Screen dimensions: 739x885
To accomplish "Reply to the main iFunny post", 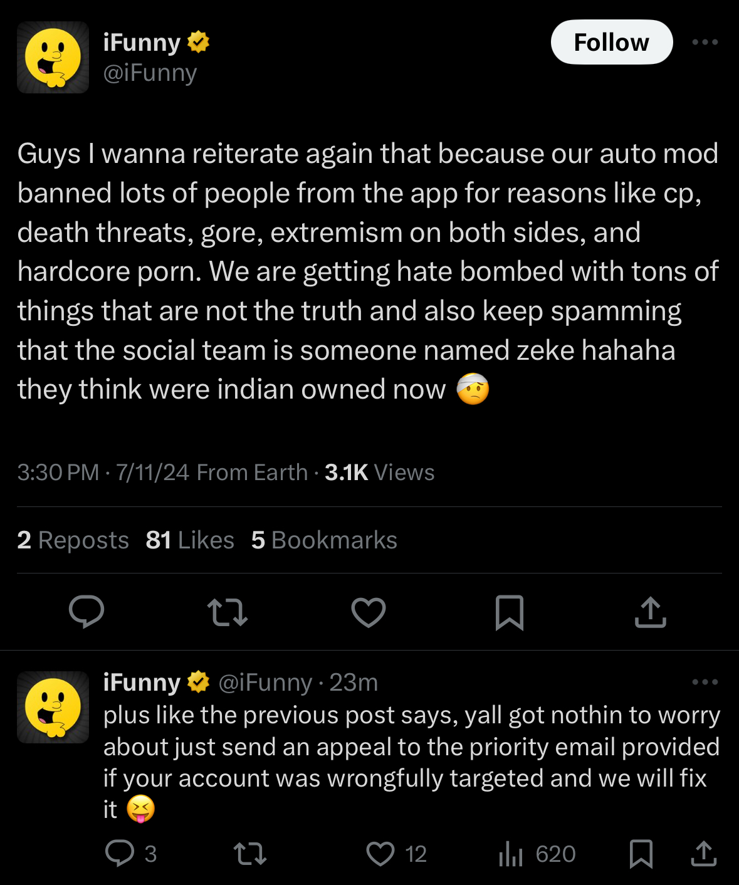I will [x=86, y=612].
